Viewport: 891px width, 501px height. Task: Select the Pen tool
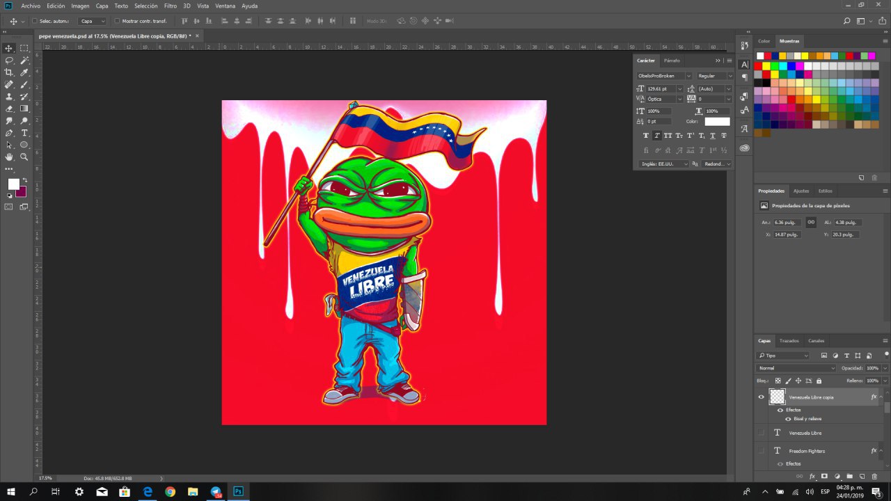[x=9, y=133]
